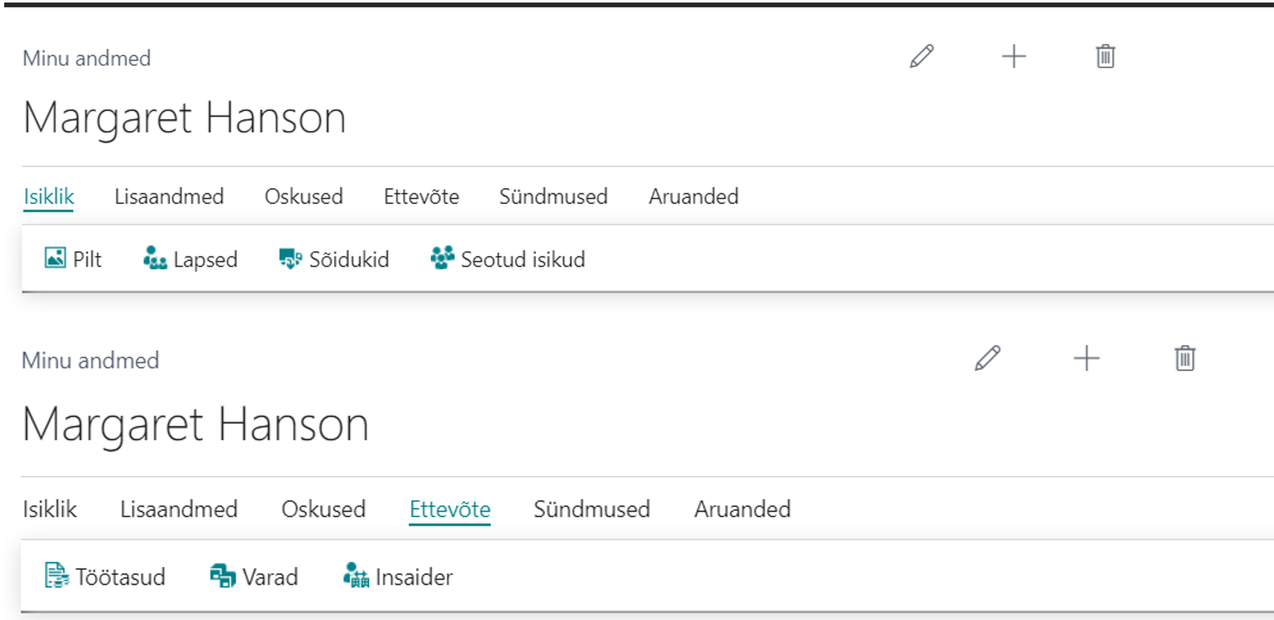This screenshot has width=1274, height=620.
Task: Click the trash delete icon in lower card
Action: click(x=1185, y=358)
